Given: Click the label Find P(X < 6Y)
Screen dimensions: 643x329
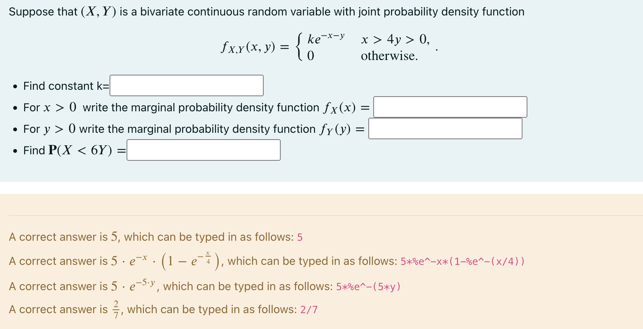Looking at the screenshot, I should point(68,150).
